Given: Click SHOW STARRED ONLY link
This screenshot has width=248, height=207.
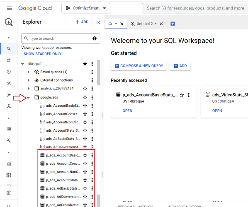Looking at the screenshot, I should [x=43, y=54].
